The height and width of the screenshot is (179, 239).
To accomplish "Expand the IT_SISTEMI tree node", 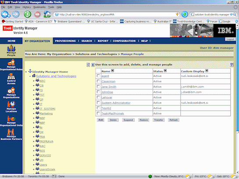I will tap(34, 109).
